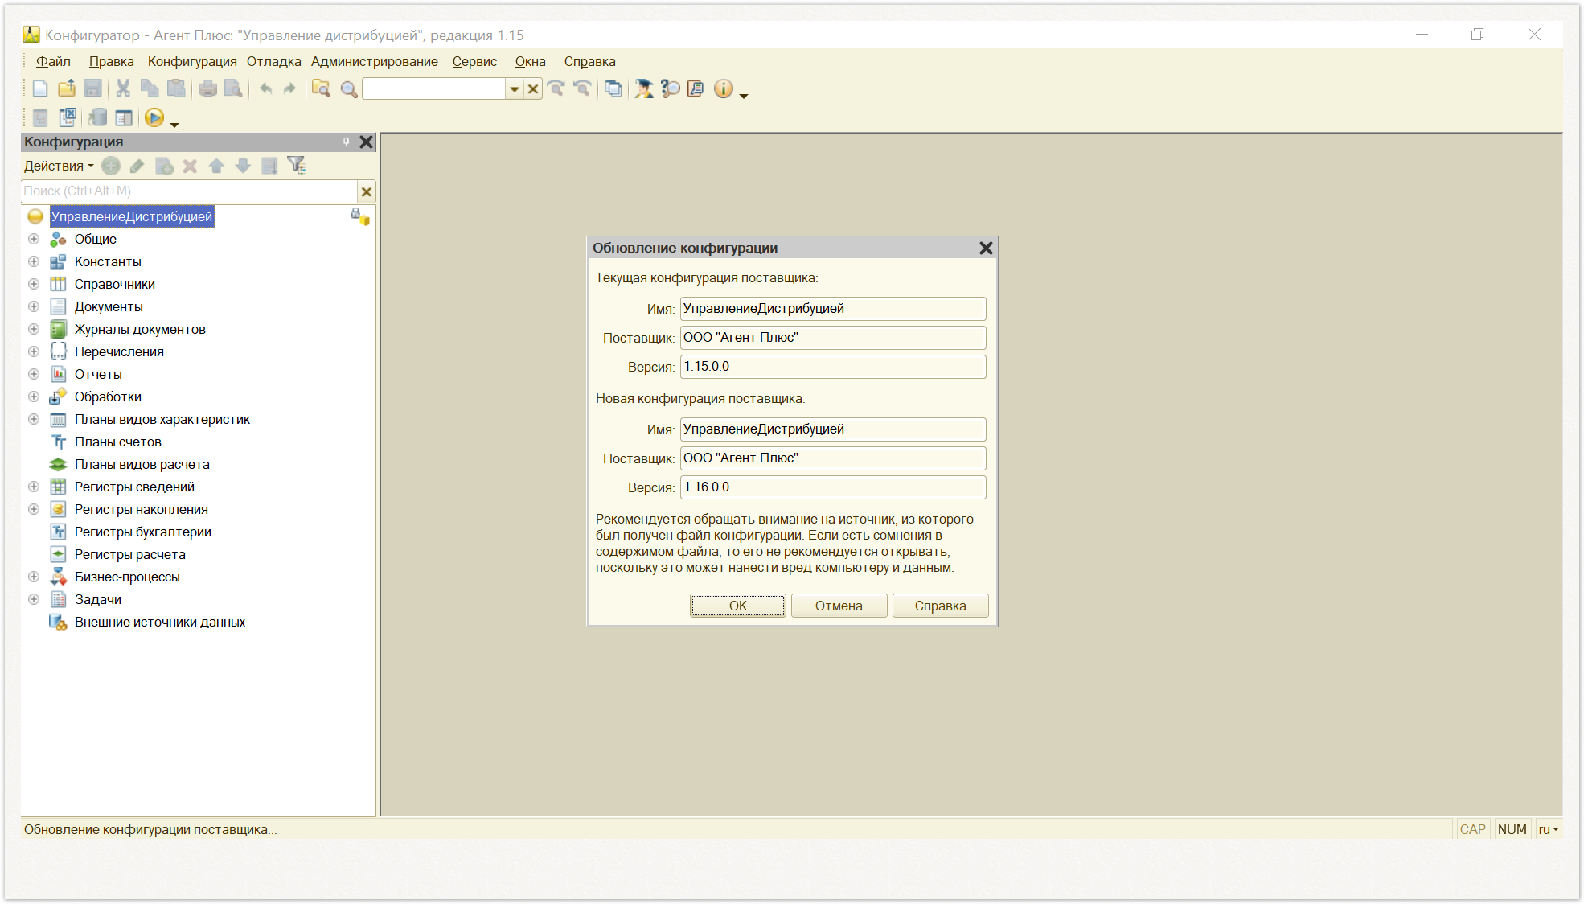Open the Администрирование menu
The image size is (1584, 904).
pyautogui.click(x=375, y=61)
